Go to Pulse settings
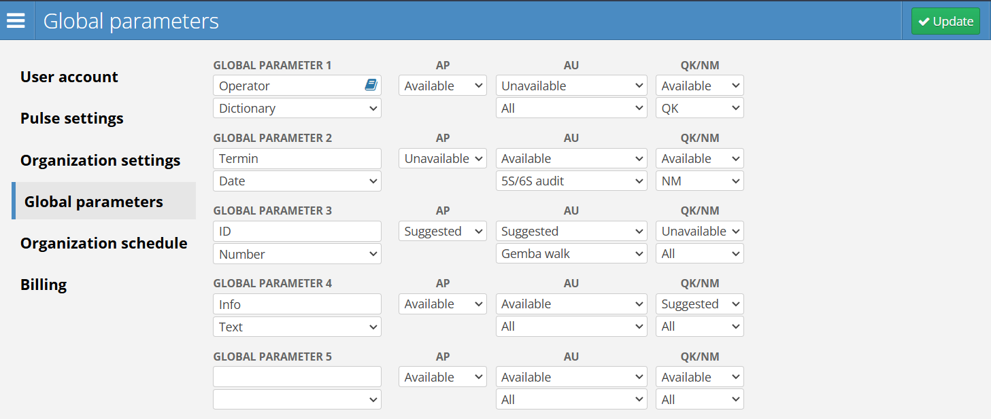The height and width of the screenshot is (419, 991). point(72,118)
